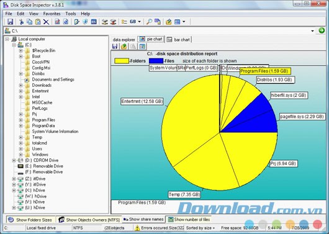Expand the Windows folder node
Image resolution: width=329 pixels, height=234 pixels.
coord(20,155)
